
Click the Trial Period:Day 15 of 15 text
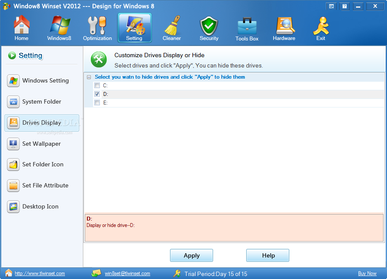point(216,274)
